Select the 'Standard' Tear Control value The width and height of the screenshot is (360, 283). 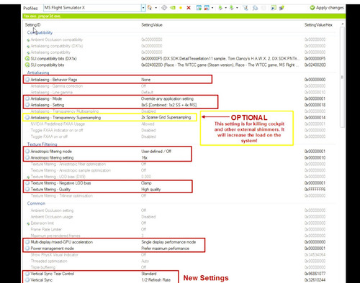(149, 274)
